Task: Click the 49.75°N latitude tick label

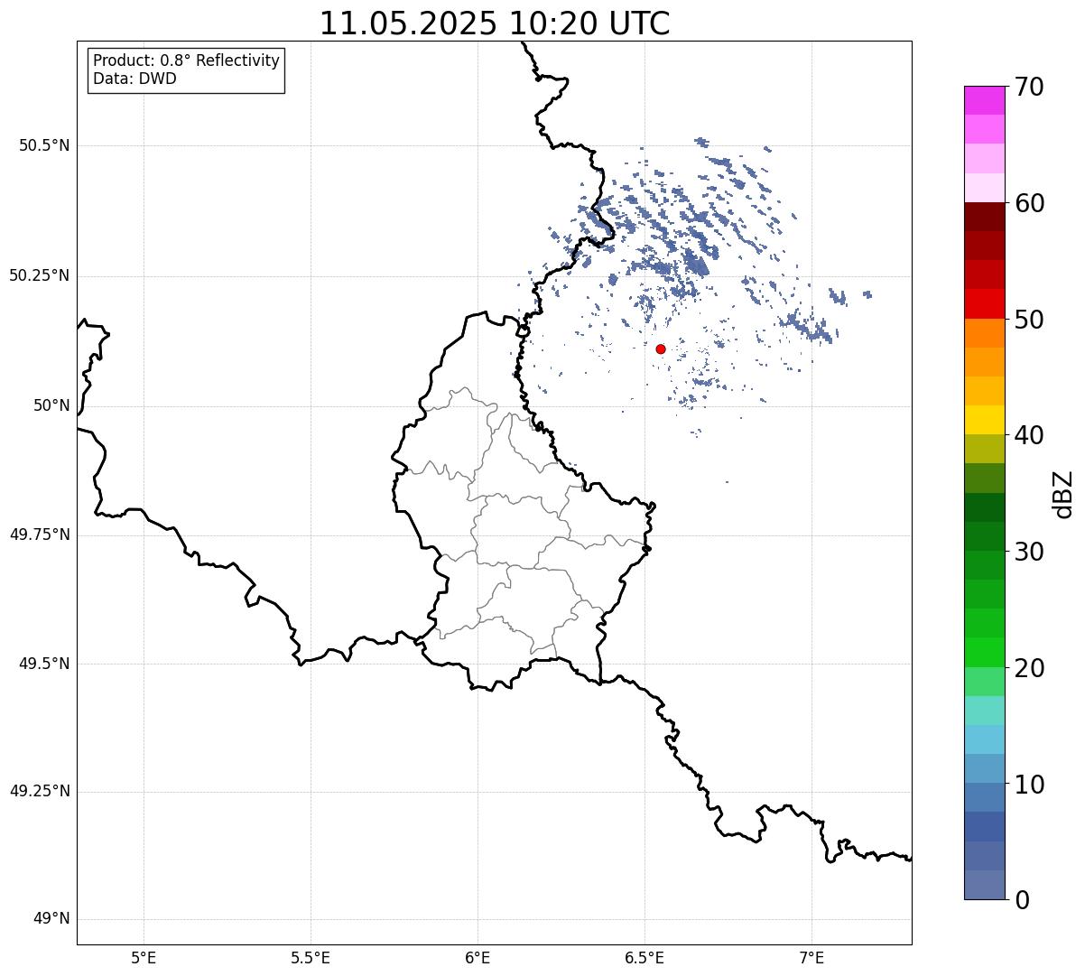Action: [x=39, y=534]
